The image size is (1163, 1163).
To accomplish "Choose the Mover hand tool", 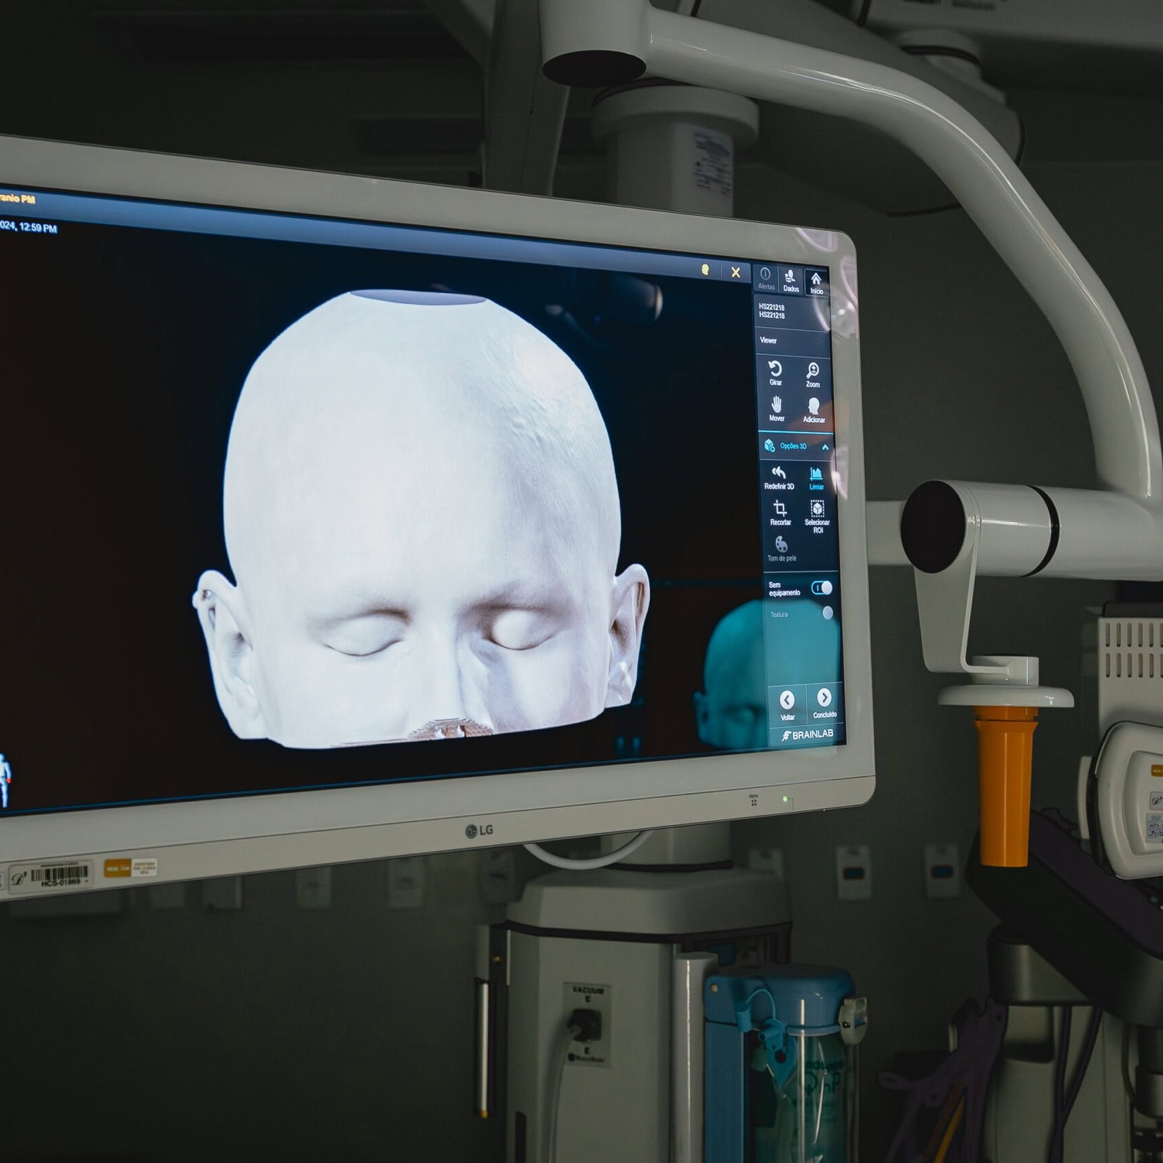I will (777, 408).
